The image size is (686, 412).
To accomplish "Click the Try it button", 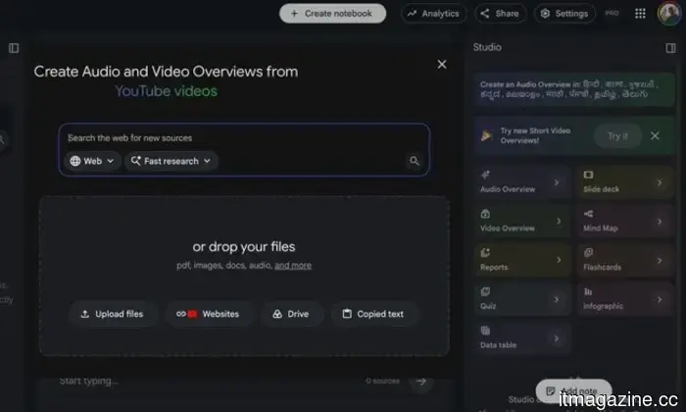I will (617, 136).
